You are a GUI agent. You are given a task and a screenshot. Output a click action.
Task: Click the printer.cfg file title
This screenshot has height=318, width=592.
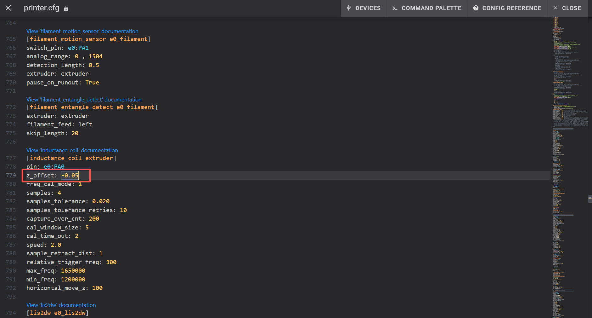click(x=42, y=8)
